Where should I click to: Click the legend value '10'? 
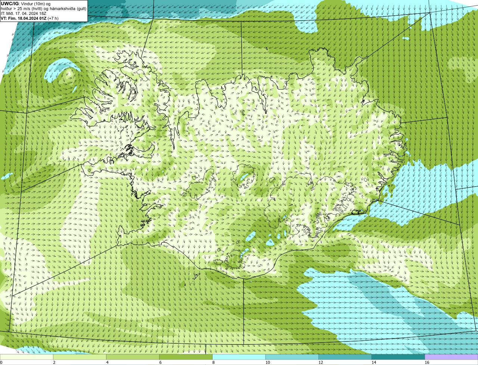pyautogui.click(x=267, y=362)
